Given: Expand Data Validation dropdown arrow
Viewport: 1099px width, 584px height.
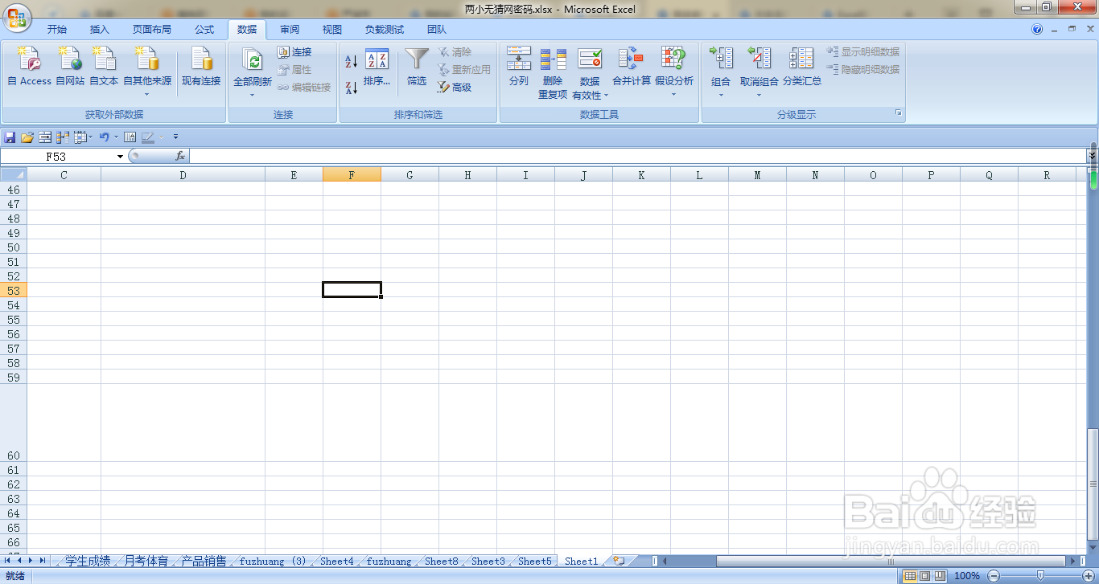Looking at the screenshot, I should pos(606,96).
